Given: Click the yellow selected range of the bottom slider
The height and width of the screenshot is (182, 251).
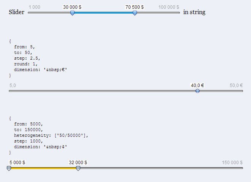Looking at the screenshot, I should (x=43, y=168).
